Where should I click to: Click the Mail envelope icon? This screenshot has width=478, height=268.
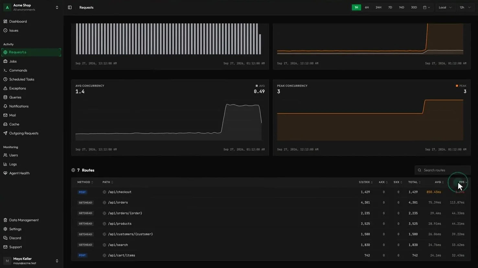pos(5,115)
